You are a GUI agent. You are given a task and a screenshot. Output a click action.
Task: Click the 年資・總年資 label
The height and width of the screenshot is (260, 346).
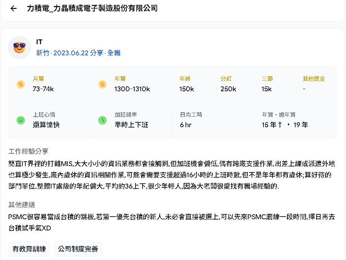[x=279, y=115]
